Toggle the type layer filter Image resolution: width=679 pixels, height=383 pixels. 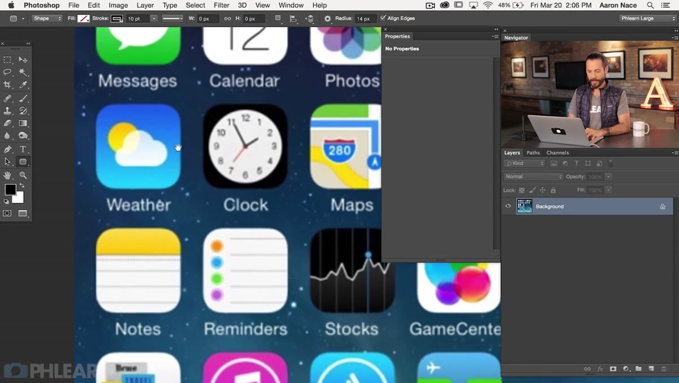tap(577, 163)
